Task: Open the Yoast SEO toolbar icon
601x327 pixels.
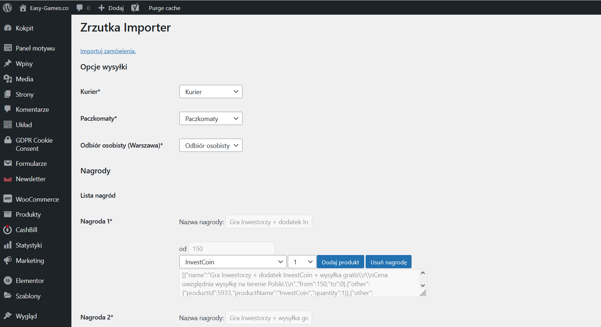Action: click(135, 8)
